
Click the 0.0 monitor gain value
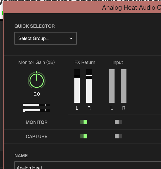37,94
